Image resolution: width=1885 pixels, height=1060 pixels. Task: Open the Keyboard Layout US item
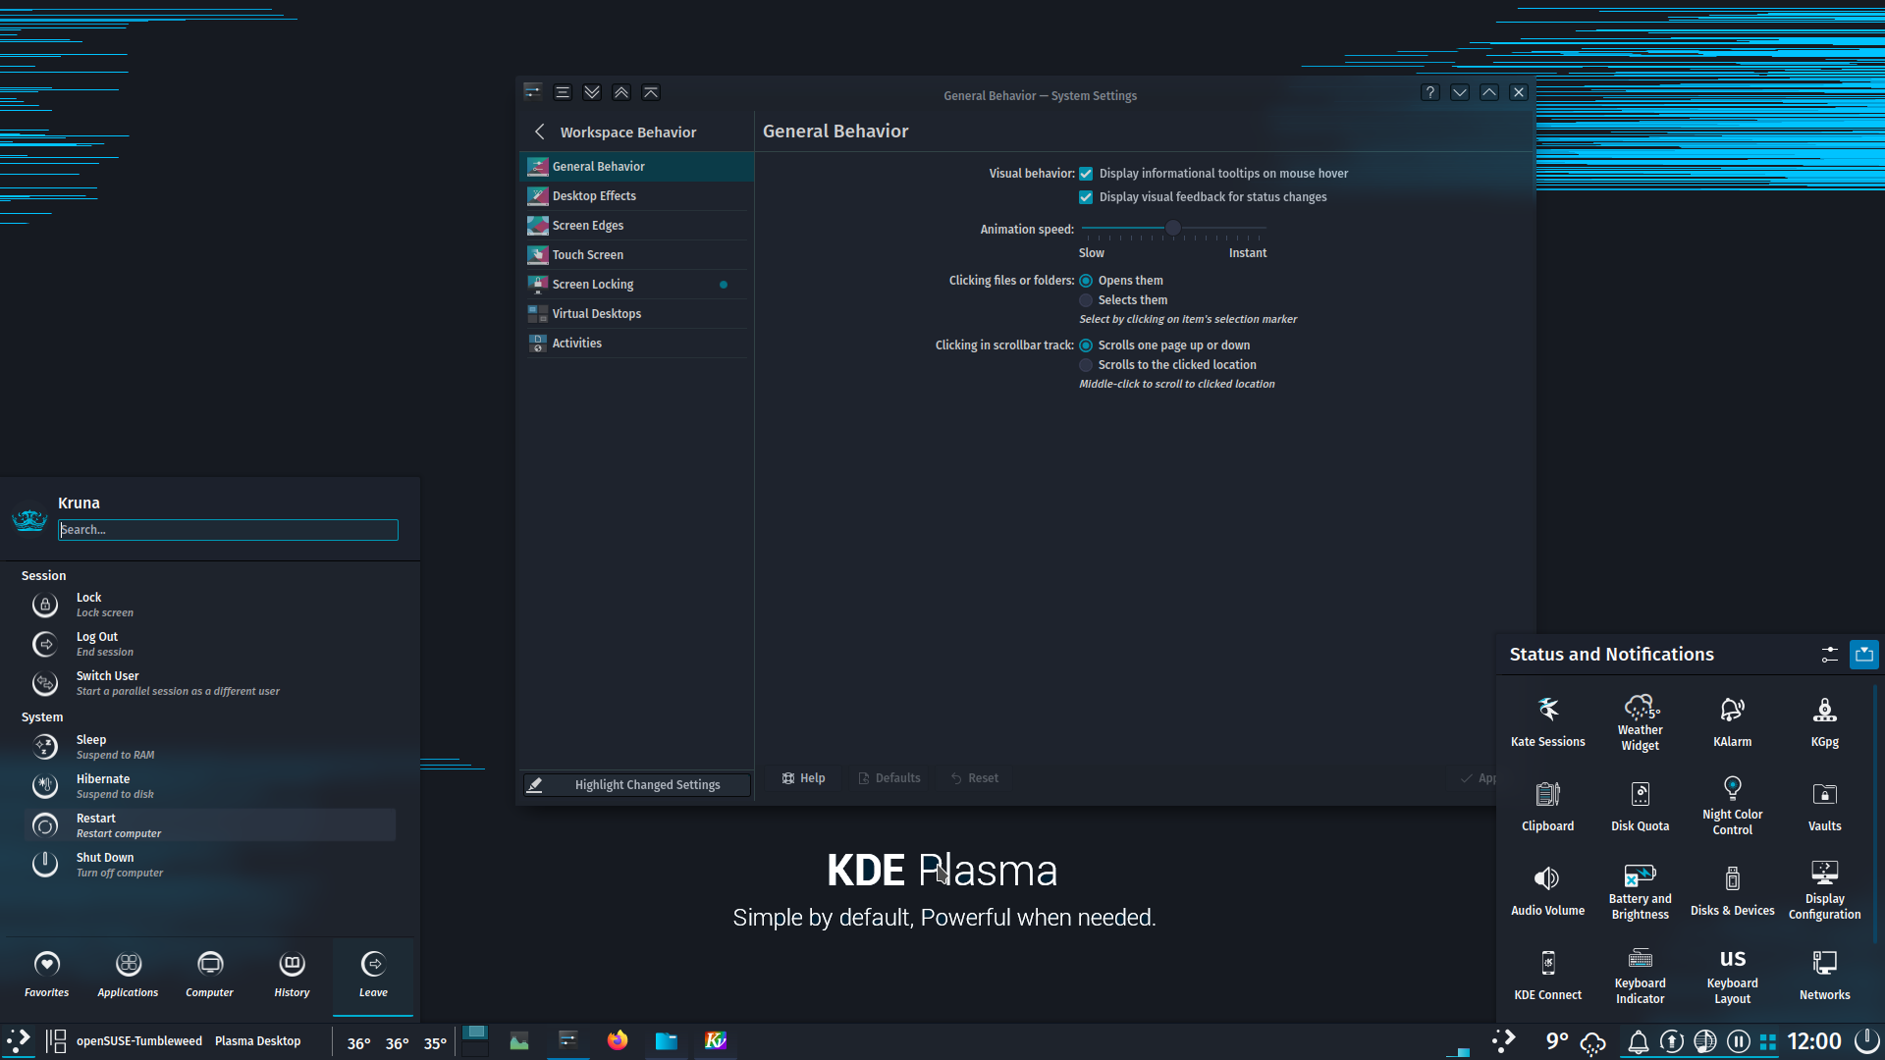point(1732,975)
